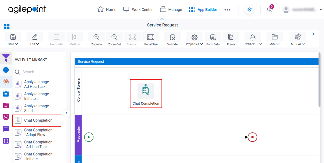
Task: Click the Vertical alignment toolbar item
Action: click(75, 40)
